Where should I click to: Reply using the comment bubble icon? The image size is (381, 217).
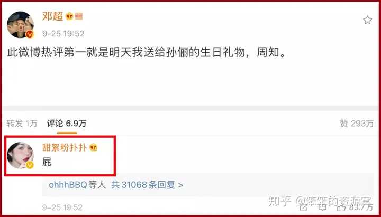click(x=322, y=208)
